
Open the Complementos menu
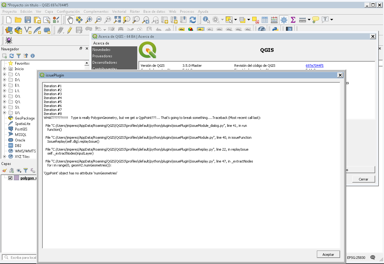click(x=96, y=12)
